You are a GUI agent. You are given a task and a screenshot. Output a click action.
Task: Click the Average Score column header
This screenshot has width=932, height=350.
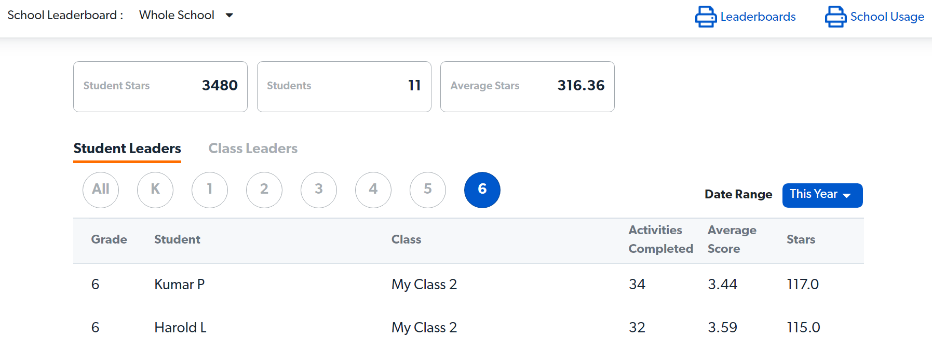click(732, 239)
